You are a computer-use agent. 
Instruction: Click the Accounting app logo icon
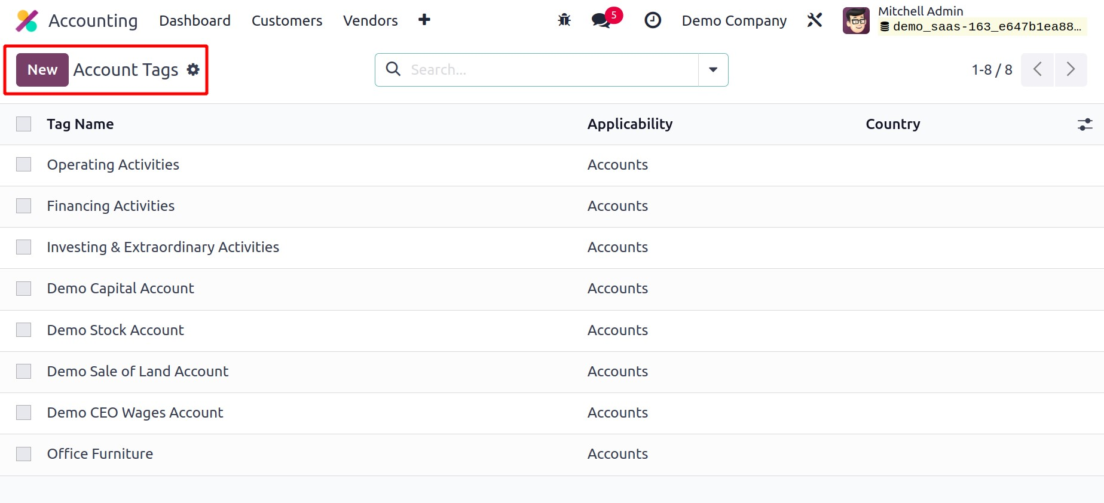click(x=27, y=21)
